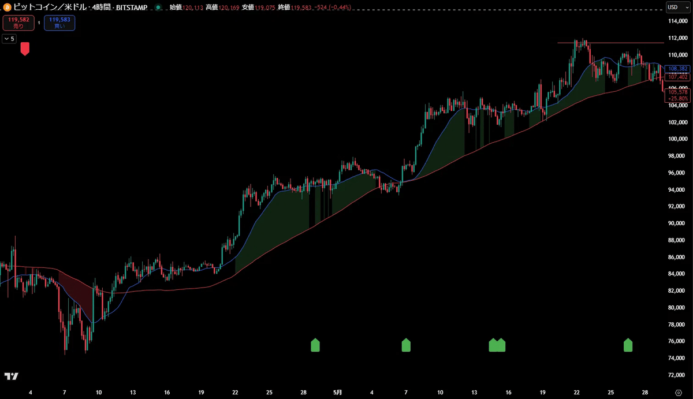Click the 119,583 買い buy button
The width and height of the screenshot is (693, 399).
(x=59, y=23)
